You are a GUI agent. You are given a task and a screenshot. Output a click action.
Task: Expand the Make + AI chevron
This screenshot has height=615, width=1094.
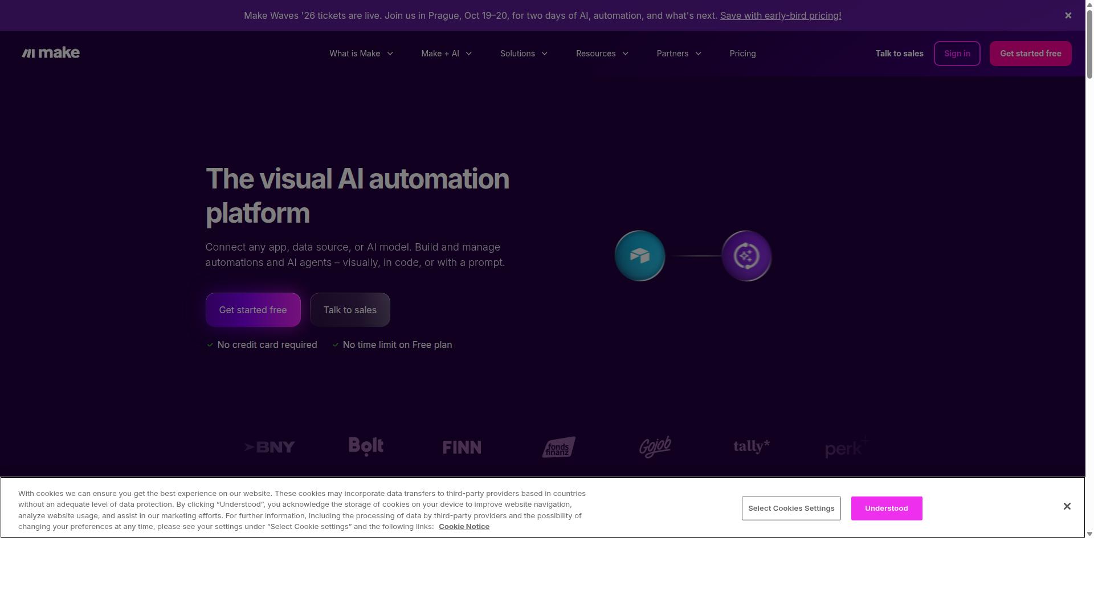tap(469, 54)
